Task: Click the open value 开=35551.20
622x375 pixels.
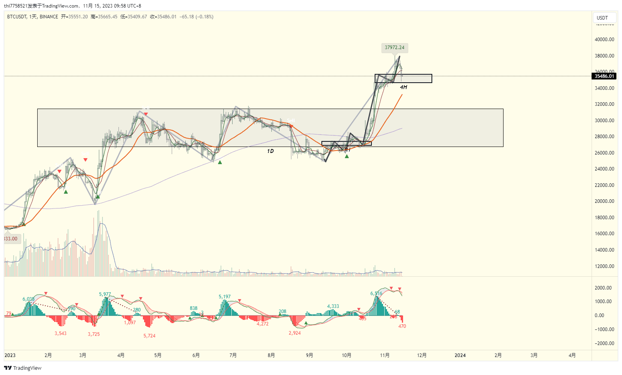Action: pos(74,17)
